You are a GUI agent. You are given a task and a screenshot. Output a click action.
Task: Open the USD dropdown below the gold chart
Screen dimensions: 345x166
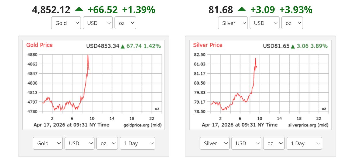pyautogui.click(x=80, y=143)
